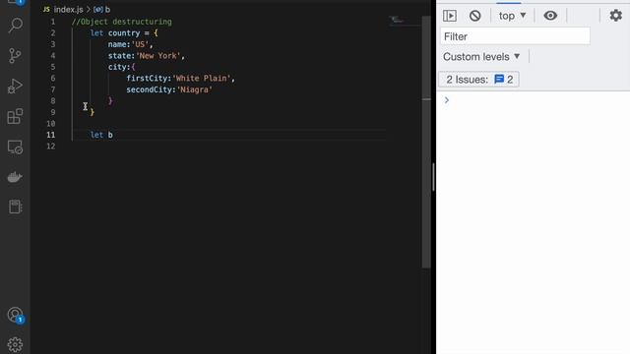Open the Accounts menu icon
Viewport: 630px width, 354px height.
point(15,315)
